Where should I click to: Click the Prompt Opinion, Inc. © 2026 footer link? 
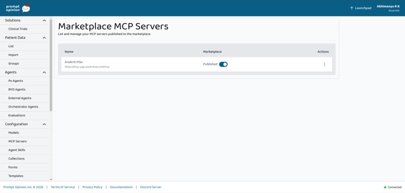tap(23, 187)
